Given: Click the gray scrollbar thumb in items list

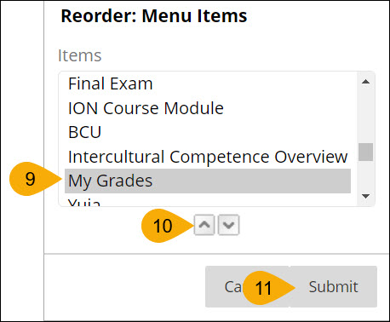Looking at the screenshot, I should point(365,152).
